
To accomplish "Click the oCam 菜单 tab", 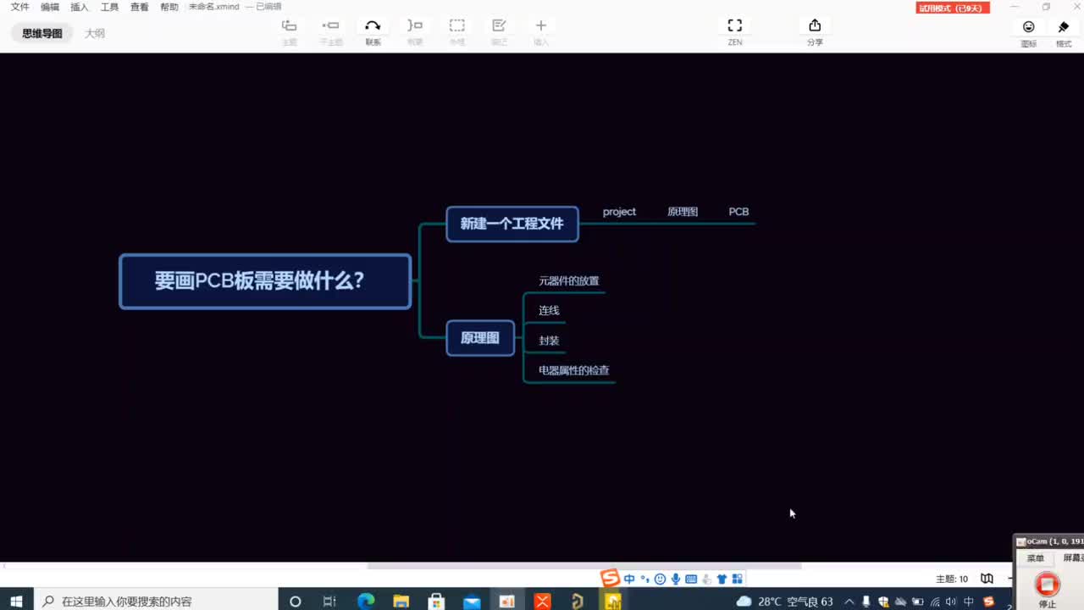I will click(1035, 558).
